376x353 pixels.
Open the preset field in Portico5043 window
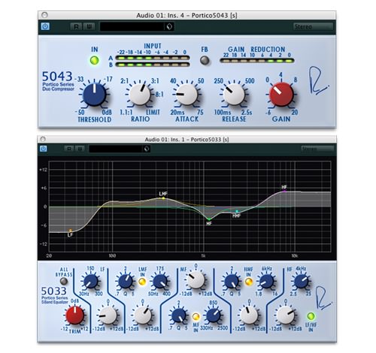[x=132, y=26]
